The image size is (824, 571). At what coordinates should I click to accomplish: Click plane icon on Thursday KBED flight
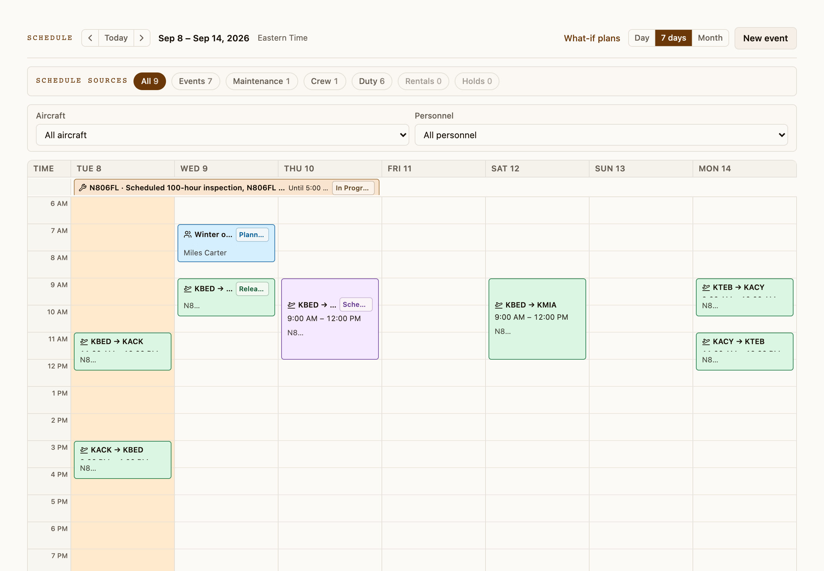(x=291, y=305)
